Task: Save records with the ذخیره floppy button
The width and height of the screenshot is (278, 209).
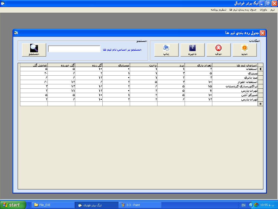Action: coord(192,50)
